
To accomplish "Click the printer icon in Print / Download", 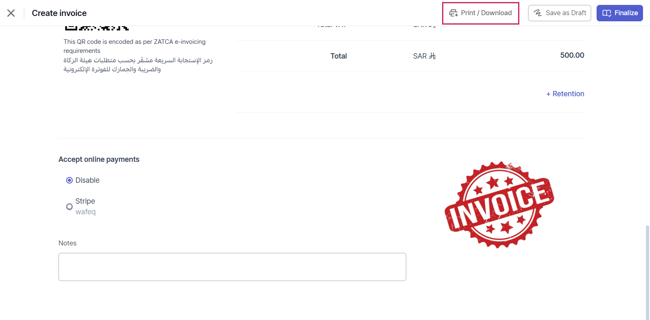I will [453, 13].
